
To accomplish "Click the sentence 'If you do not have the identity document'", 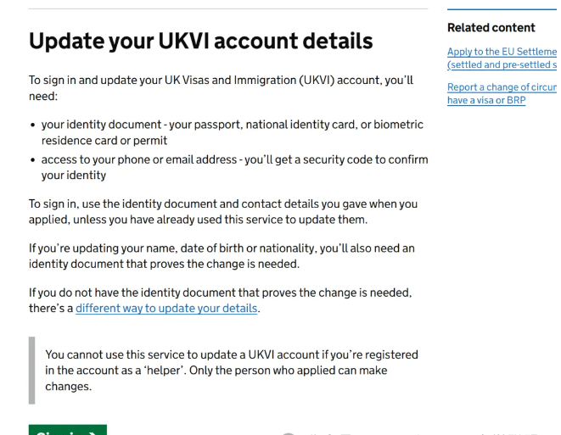I will tap(220, 293).
